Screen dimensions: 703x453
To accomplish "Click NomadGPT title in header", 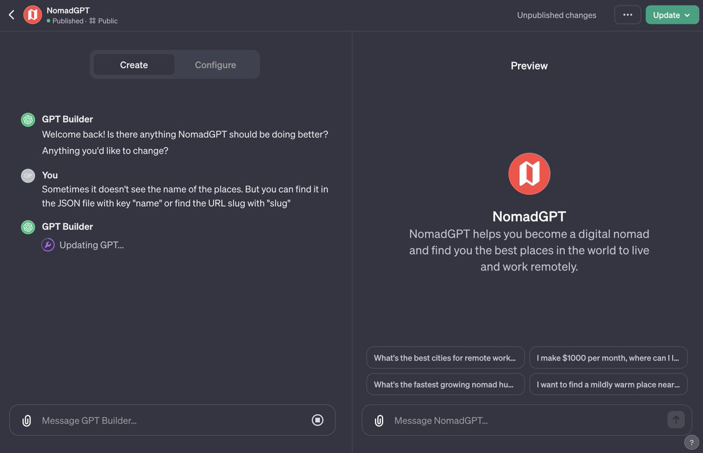I will [x=68, y=11].
